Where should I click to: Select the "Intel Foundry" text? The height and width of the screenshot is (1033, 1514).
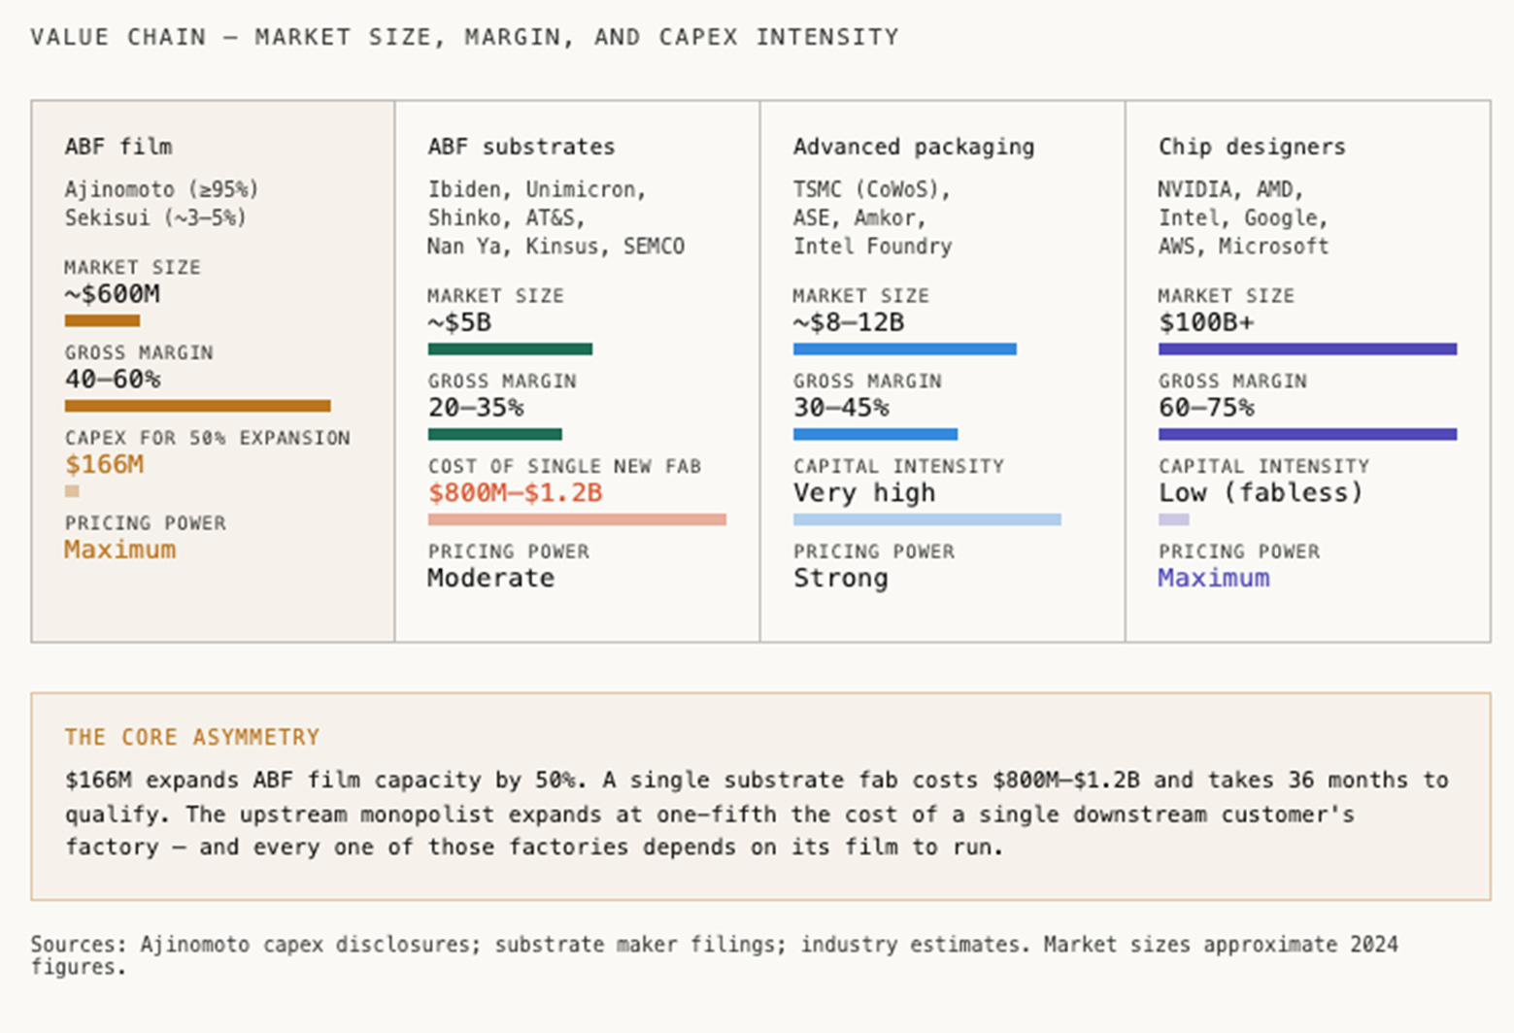pyautogui.click(x=872, y=247)
